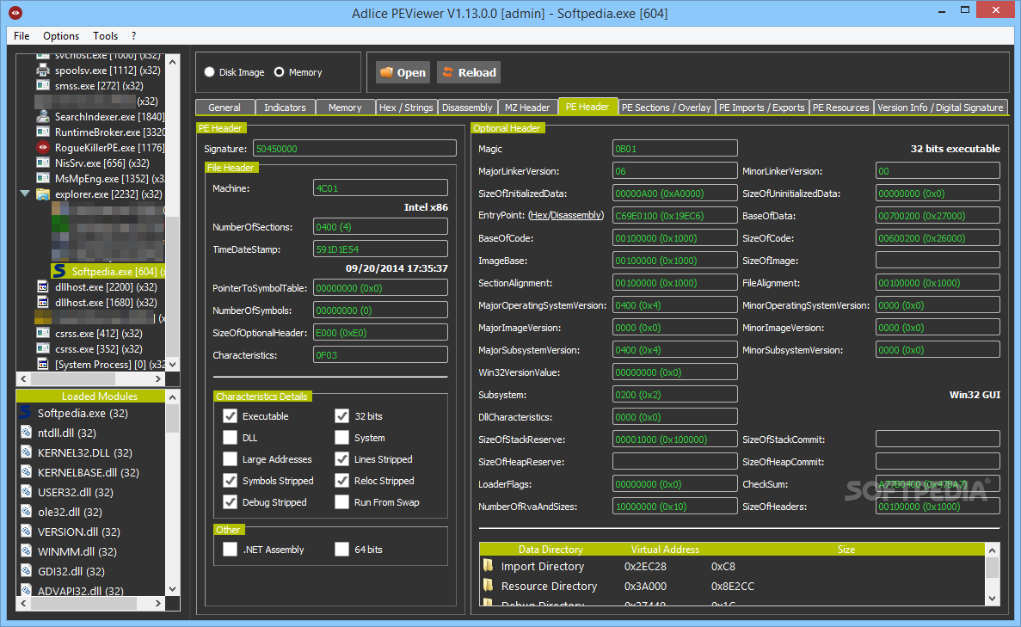
Task: Click the USER32.dll module icon
Action: click(x=26, y=492)
